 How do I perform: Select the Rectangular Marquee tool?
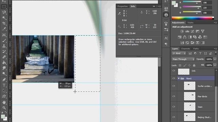[4, 7]
